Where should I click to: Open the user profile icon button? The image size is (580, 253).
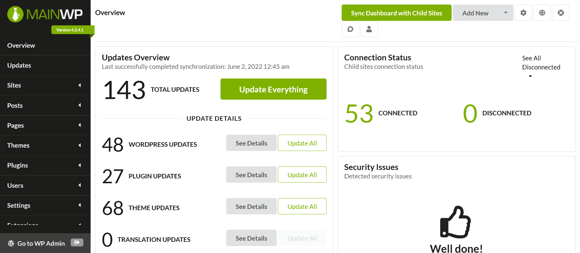pyautogui.click(x=369, y=29)
